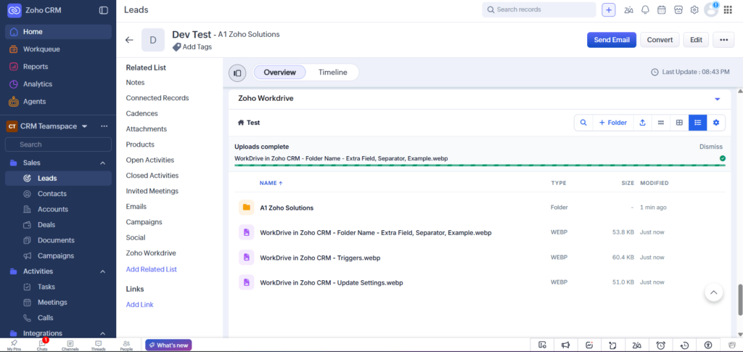Open What's new panel

(x=168, y=345)
